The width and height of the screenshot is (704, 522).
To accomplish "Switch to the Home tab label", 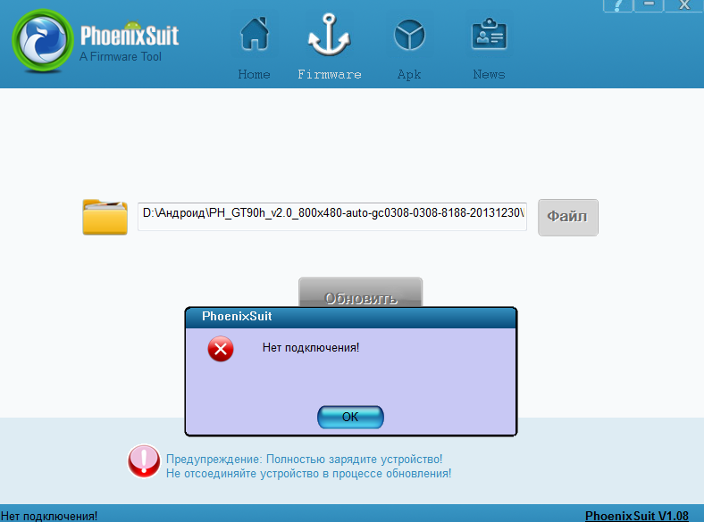I will coord(254,74).
